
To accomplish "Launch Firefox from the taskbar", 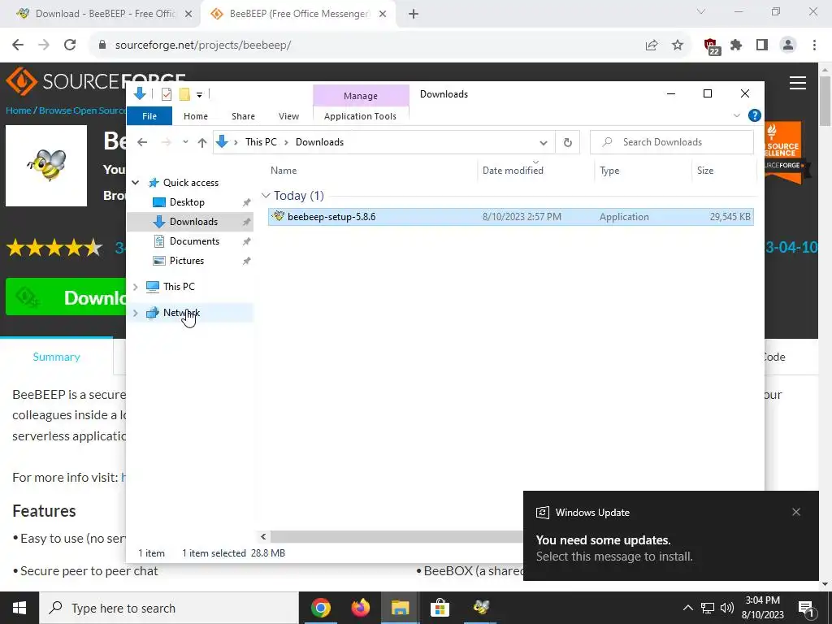I will [x=360, y=608].
